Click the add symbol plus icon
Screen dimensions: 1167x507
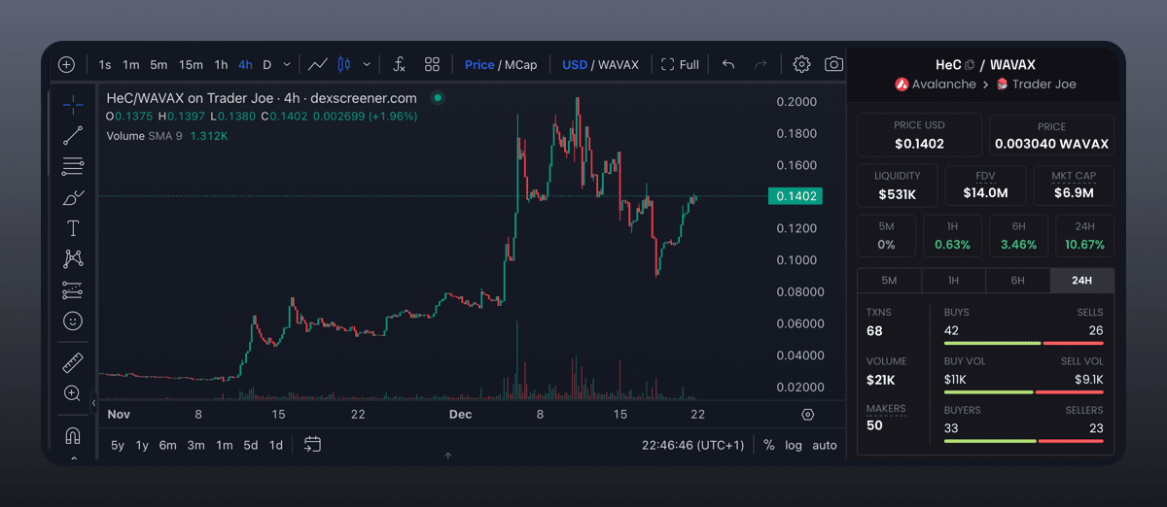(x=66, y=65)
